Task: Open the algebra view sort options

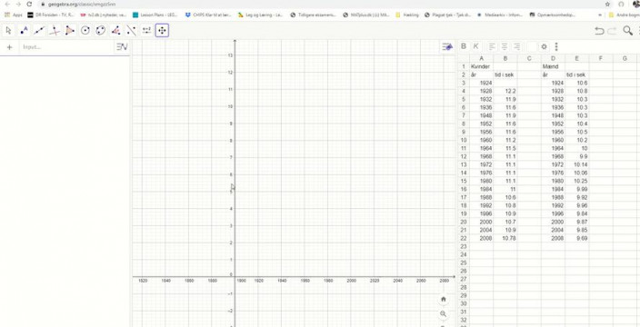Action: [122, 47]
